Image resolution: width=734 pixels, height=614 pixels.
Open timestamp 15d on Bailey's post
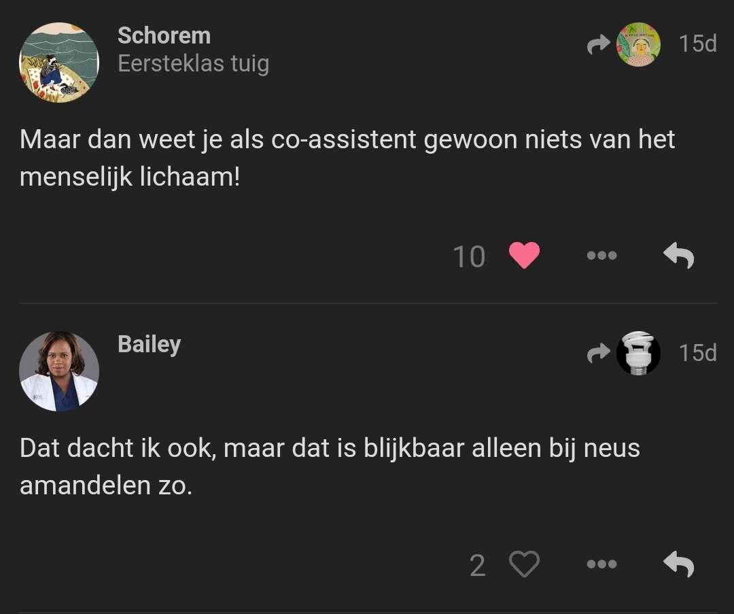pyautogui.click(x=697, y=353)
